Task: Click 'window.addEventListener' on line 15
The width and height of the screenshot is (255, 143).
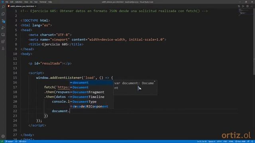Action: click(59, 78)
